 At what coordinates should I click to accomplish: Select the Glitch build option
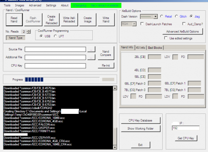point(176,17)
